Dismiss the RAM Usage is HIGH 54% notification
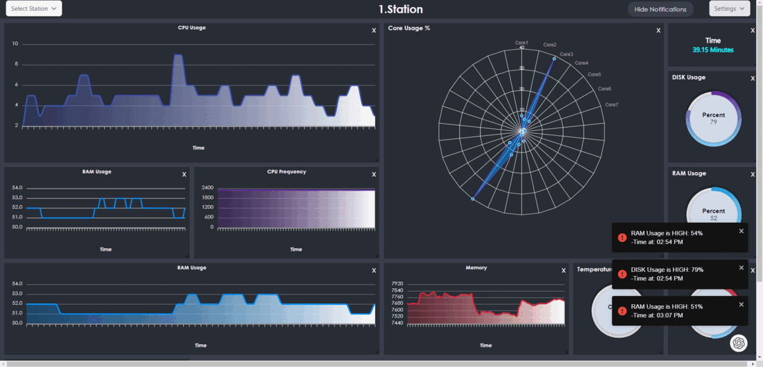The height and width of the screenshot is (367, 763). click(x=741, y=231)
